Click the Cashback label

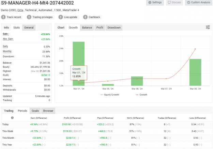[94, 17]
